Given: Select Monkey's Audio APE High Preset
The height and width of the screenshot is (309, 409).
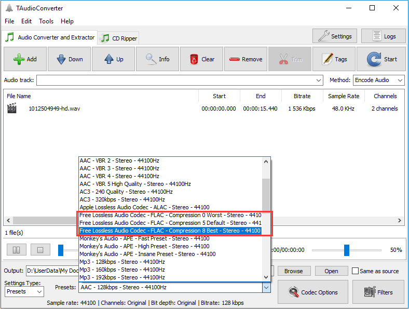Looking at the screenshot, I should click(170, 246).
